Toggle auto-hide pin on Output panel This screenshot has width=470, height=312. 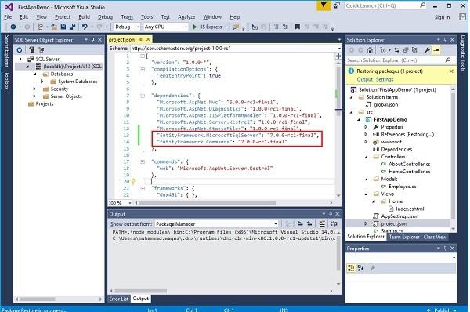point(331,214)
